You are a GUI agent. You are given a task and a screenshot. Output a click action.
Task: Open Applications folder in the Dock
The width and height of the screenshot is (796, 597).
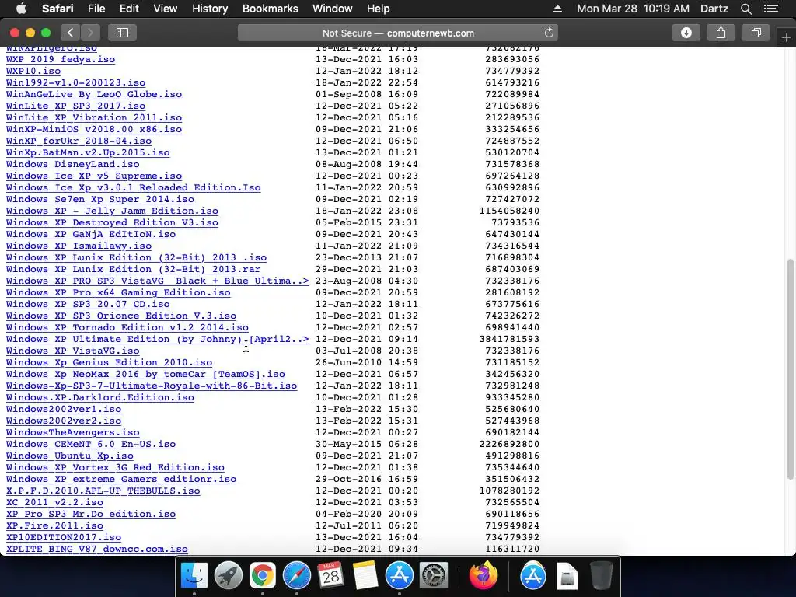point(533,576)
